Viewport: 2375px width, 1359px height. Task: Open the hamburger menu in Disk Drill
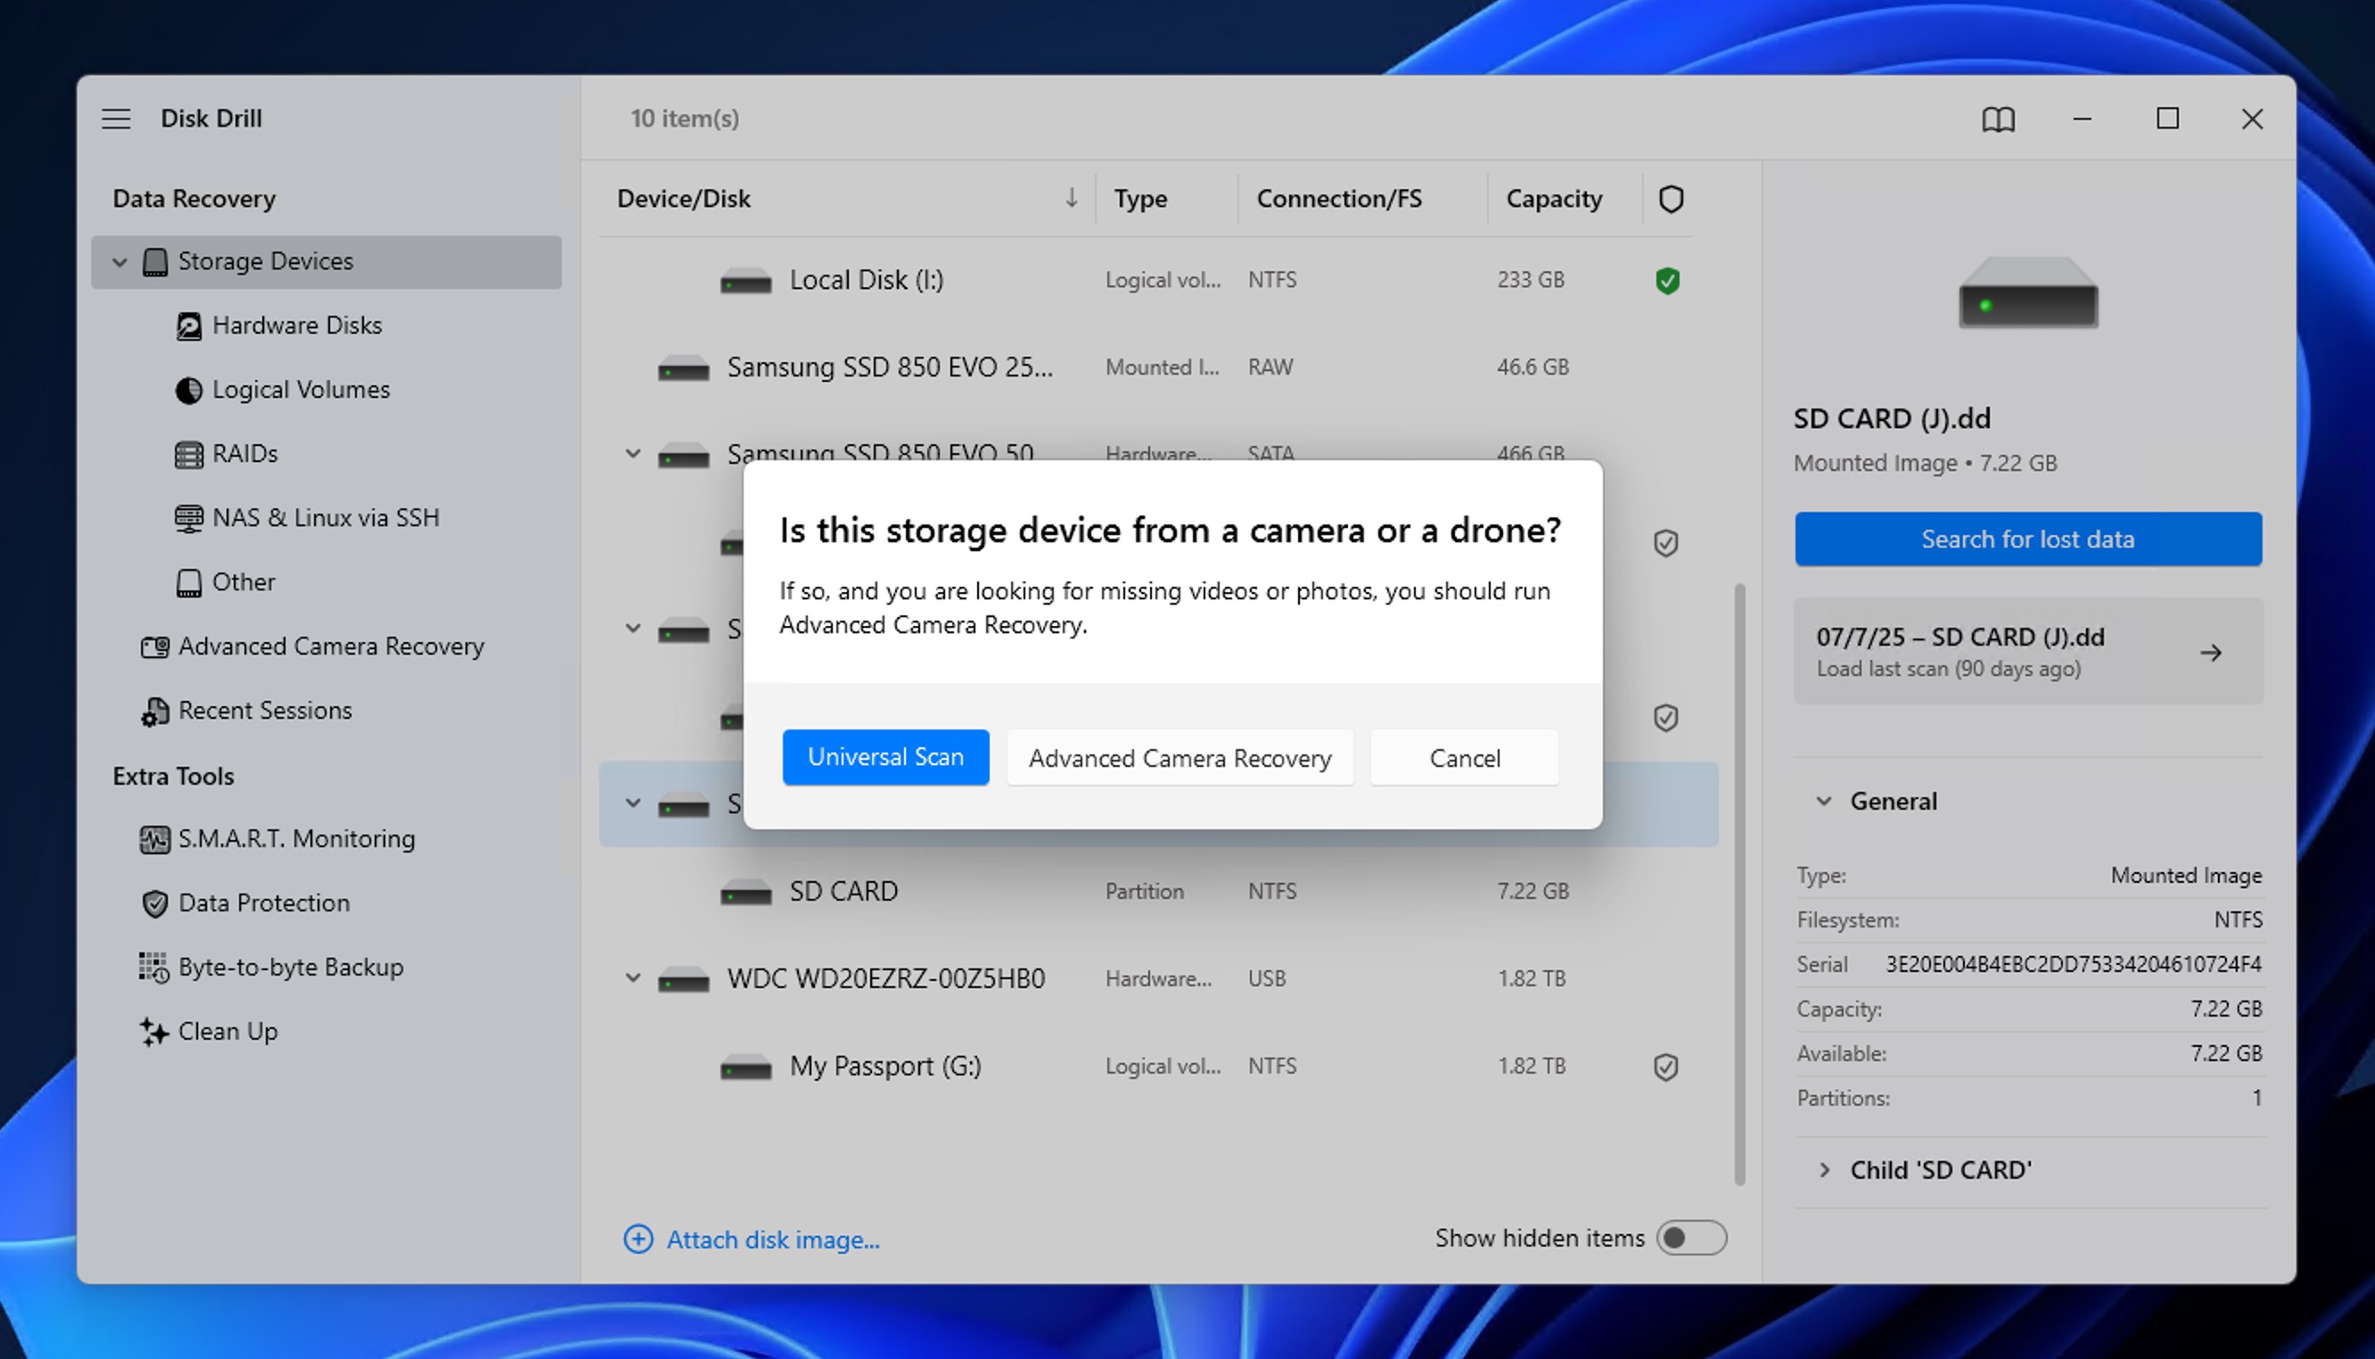116,119
